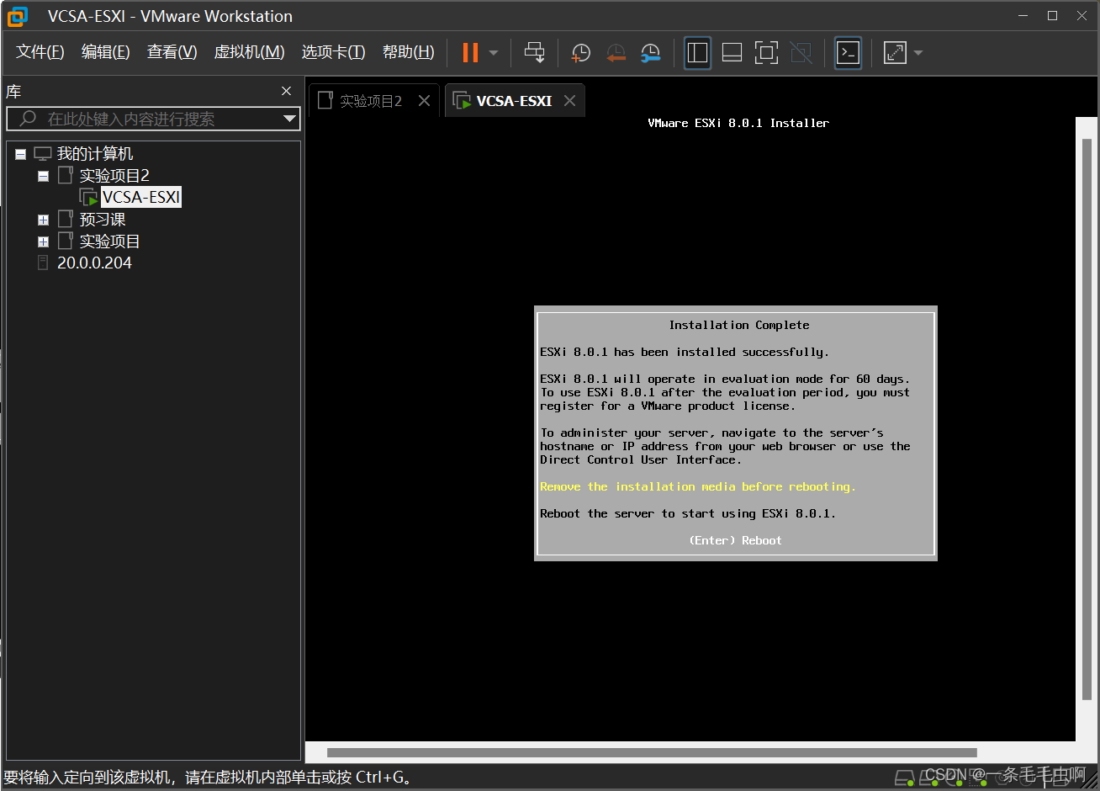Click the (Enter) Reboot prompt in installer
1100x791 pixels.
pos(735,540)
